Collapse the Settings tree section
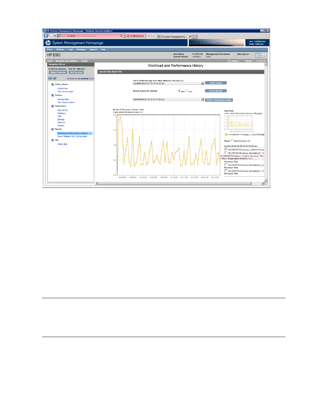Image resolution: width=314 pixels, height=418 pixels. pyautogui.click(x=52, y=95)
